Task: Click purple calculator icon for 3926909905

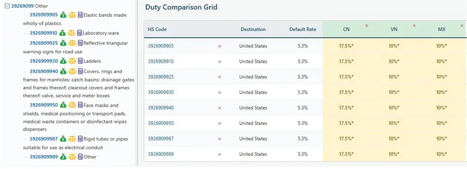Action: (80, 15)
